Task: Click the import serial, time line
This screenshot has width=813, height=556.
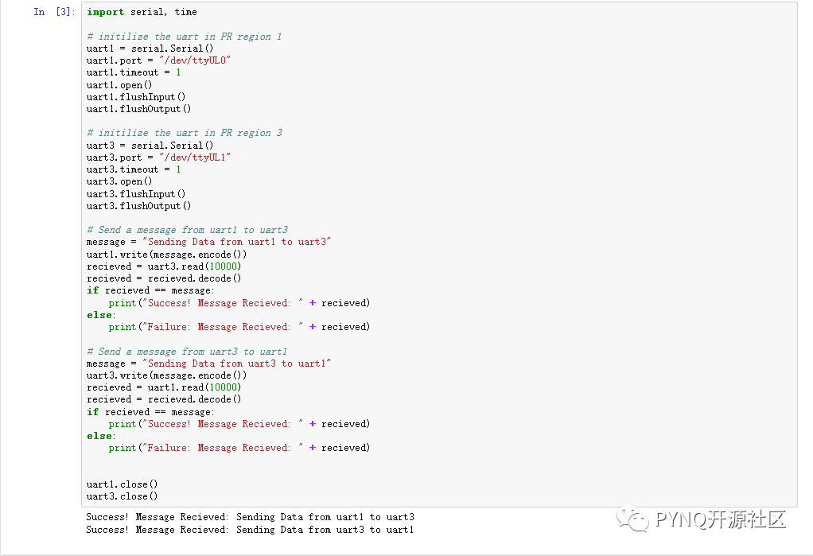Action: click(142, 12)
